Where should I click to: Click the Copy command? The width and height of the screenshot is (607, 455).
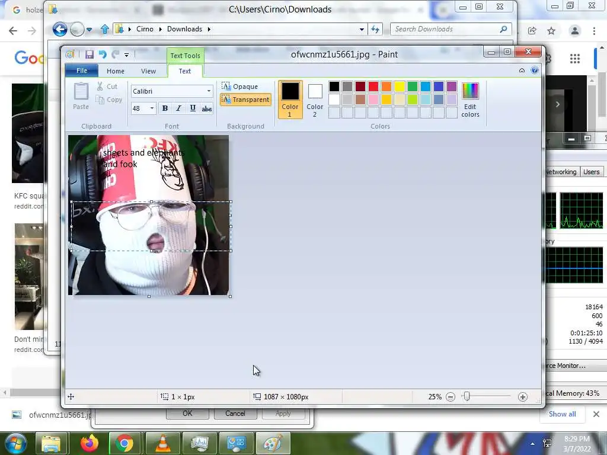[x=109, y=100]
